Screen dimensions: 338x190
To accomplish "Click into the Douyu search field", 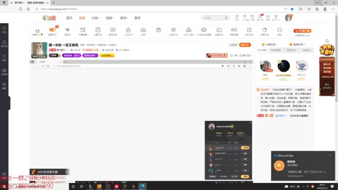I will tap(213, 18).
